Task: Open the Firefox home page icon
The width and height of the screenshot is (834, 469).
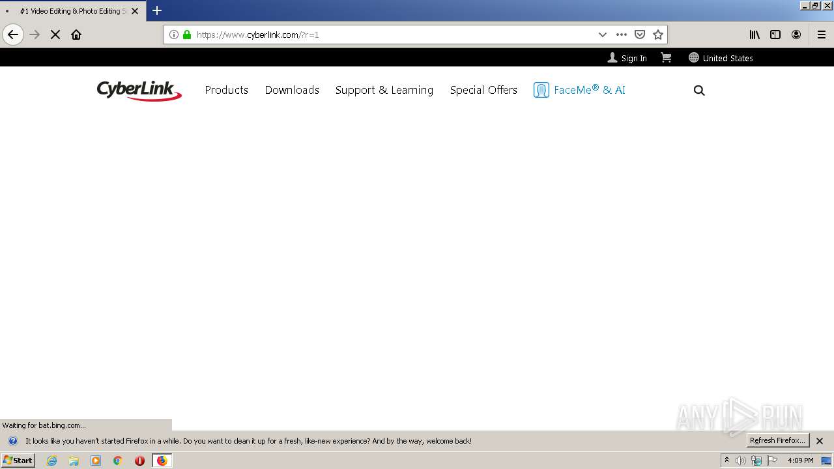Action: [x=76, y=35]
